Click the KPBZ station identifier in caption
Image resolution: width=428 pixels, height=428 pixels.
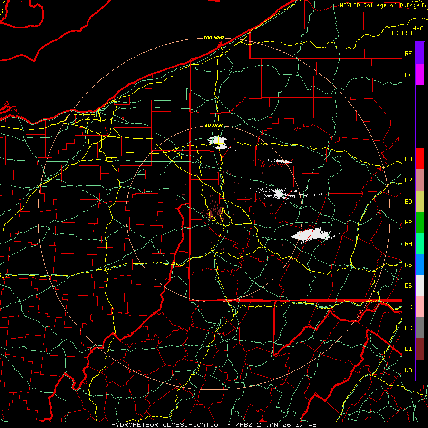pos(245,425)
